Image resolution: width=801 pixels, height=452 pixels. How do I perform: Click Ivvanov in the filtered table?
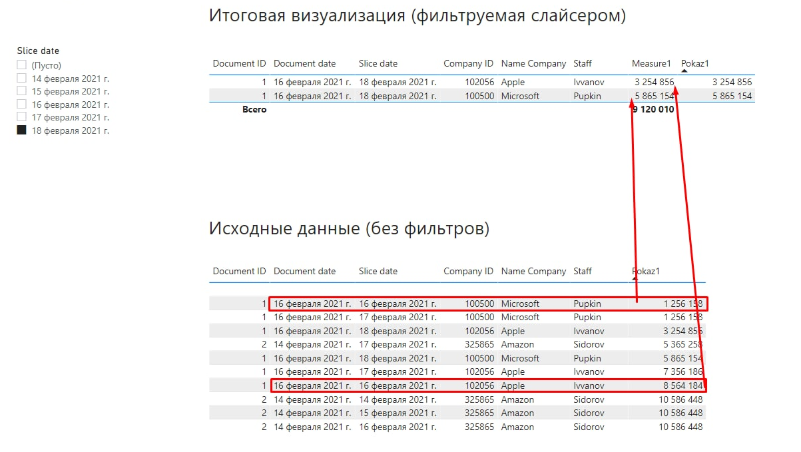(x=589, y=83)
